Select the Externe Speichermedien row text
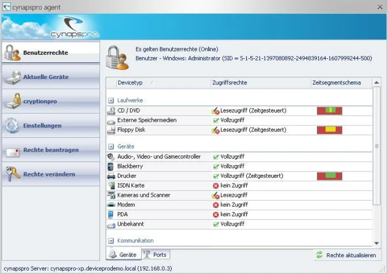388x274 pixels. pyautogui.click(x=147, y=120)
